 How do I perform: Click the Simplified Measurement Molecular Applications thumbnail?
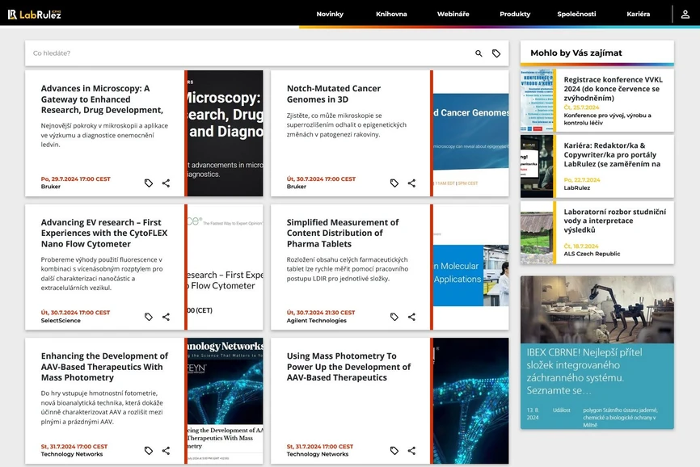click(x=471, y=267)
